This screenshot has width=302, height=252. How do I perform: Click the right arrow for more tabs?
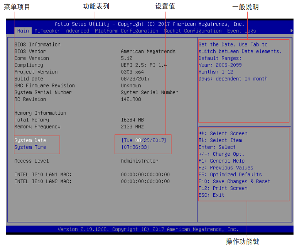(x=292, y=31)
